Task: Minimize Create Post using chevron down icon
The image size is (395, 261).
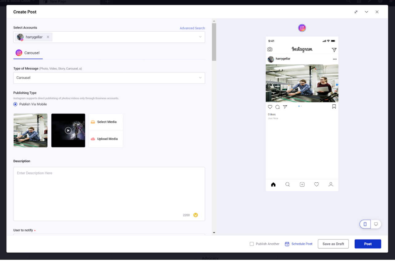Action: [x=366, y=12]
